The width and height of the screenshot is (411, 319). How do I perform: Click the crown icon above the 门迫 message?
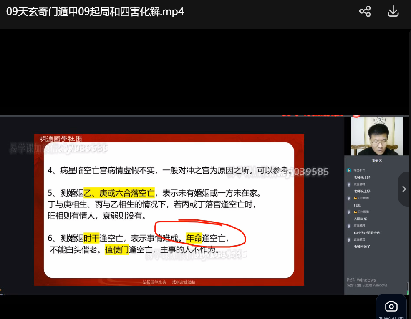coord(355,198)
